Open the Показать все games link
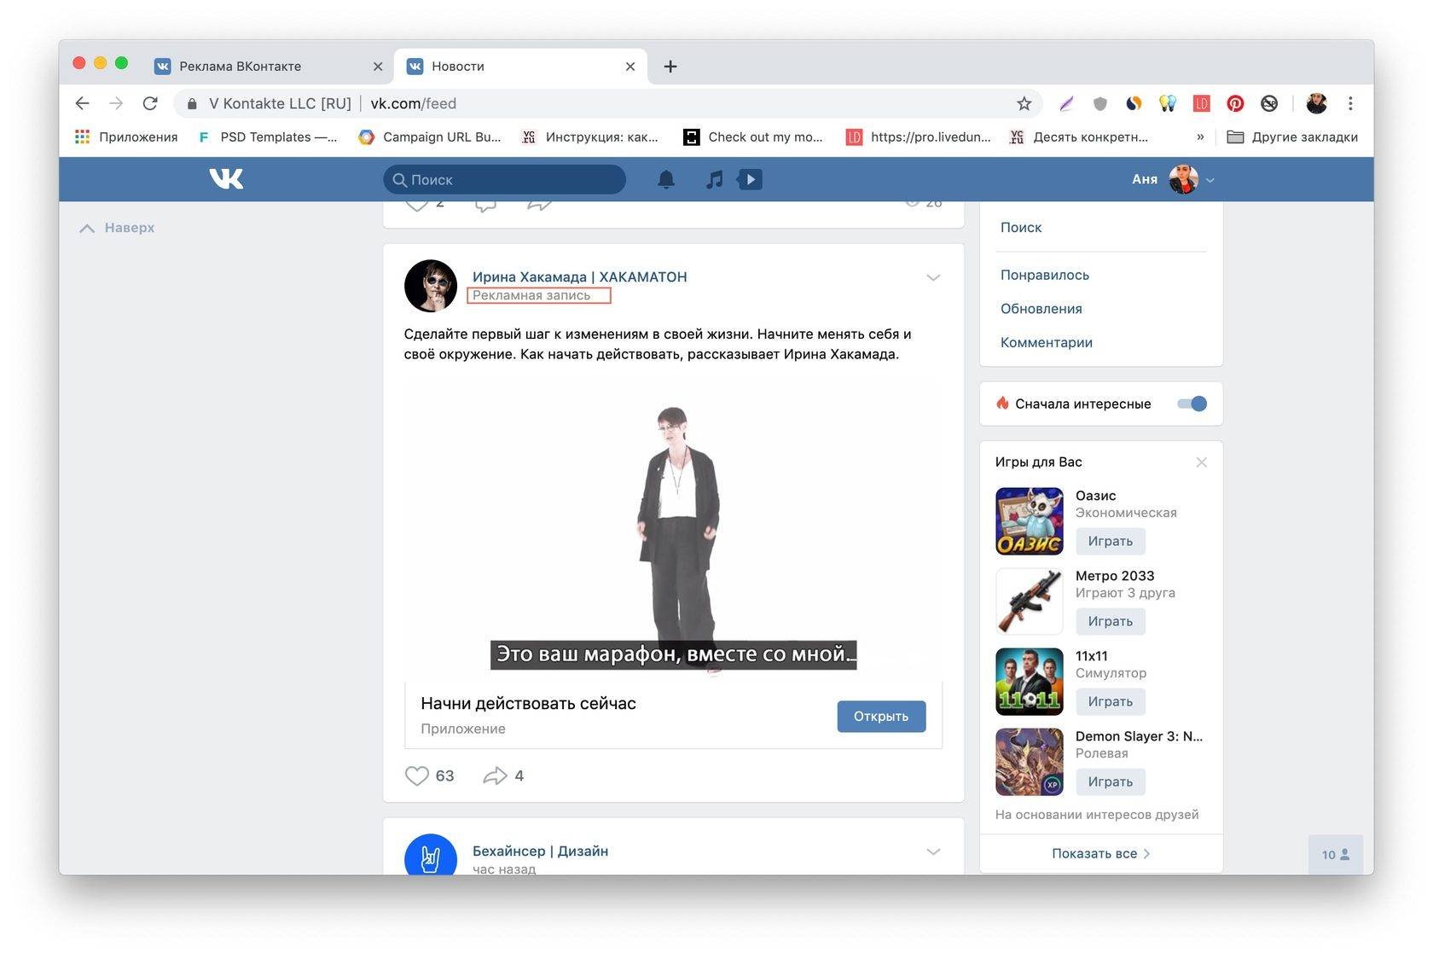This screenshot has height=953, width=1433. (x=1100, y=853)
